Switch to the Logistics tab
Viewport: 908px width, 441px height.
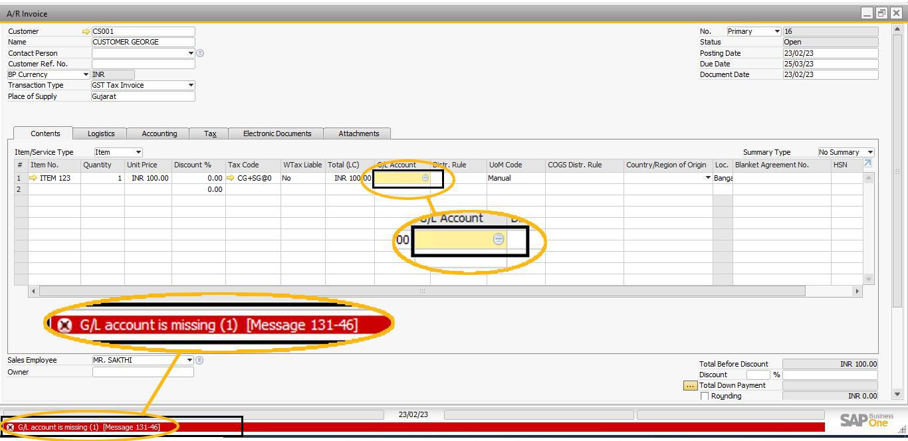click(x=101, y=133)
